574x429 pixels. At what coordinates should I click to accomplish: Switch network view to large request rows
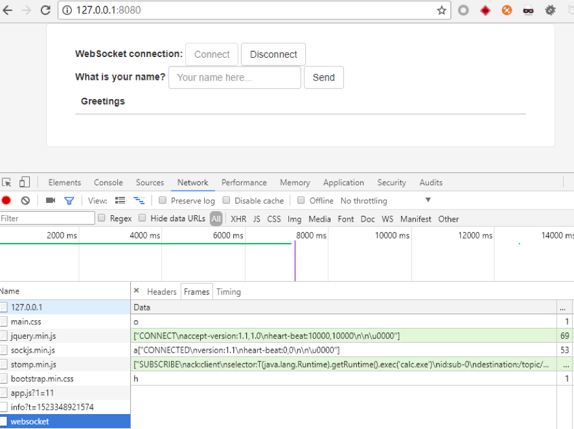pyautogui.click(x=120, y=201)
